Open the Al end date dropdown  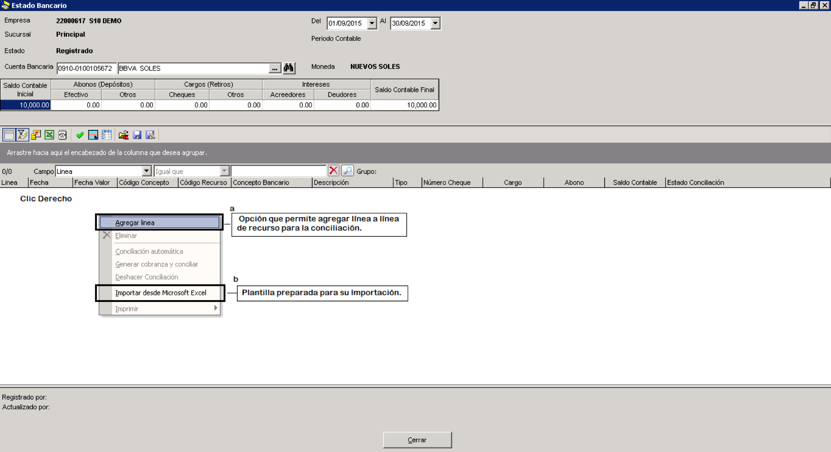click(435, 23)
